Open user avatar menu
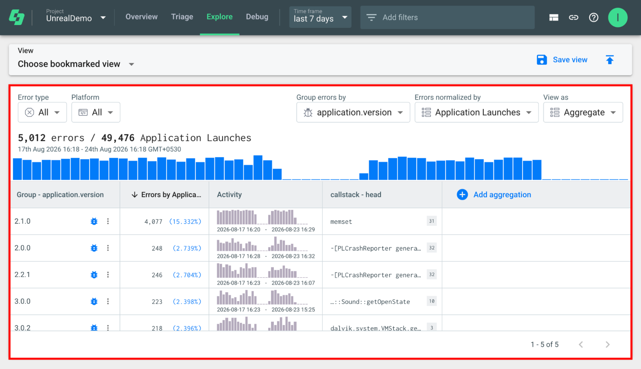The image size is (641, 369). [618, 17]
